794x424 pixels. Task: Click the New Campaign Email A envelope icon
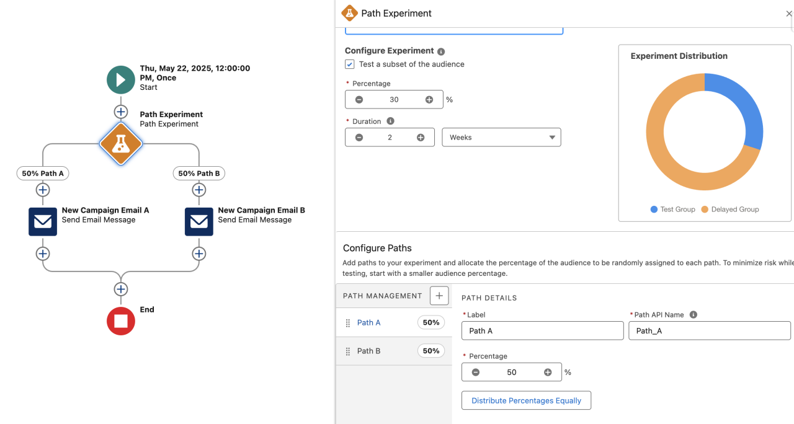42,221
